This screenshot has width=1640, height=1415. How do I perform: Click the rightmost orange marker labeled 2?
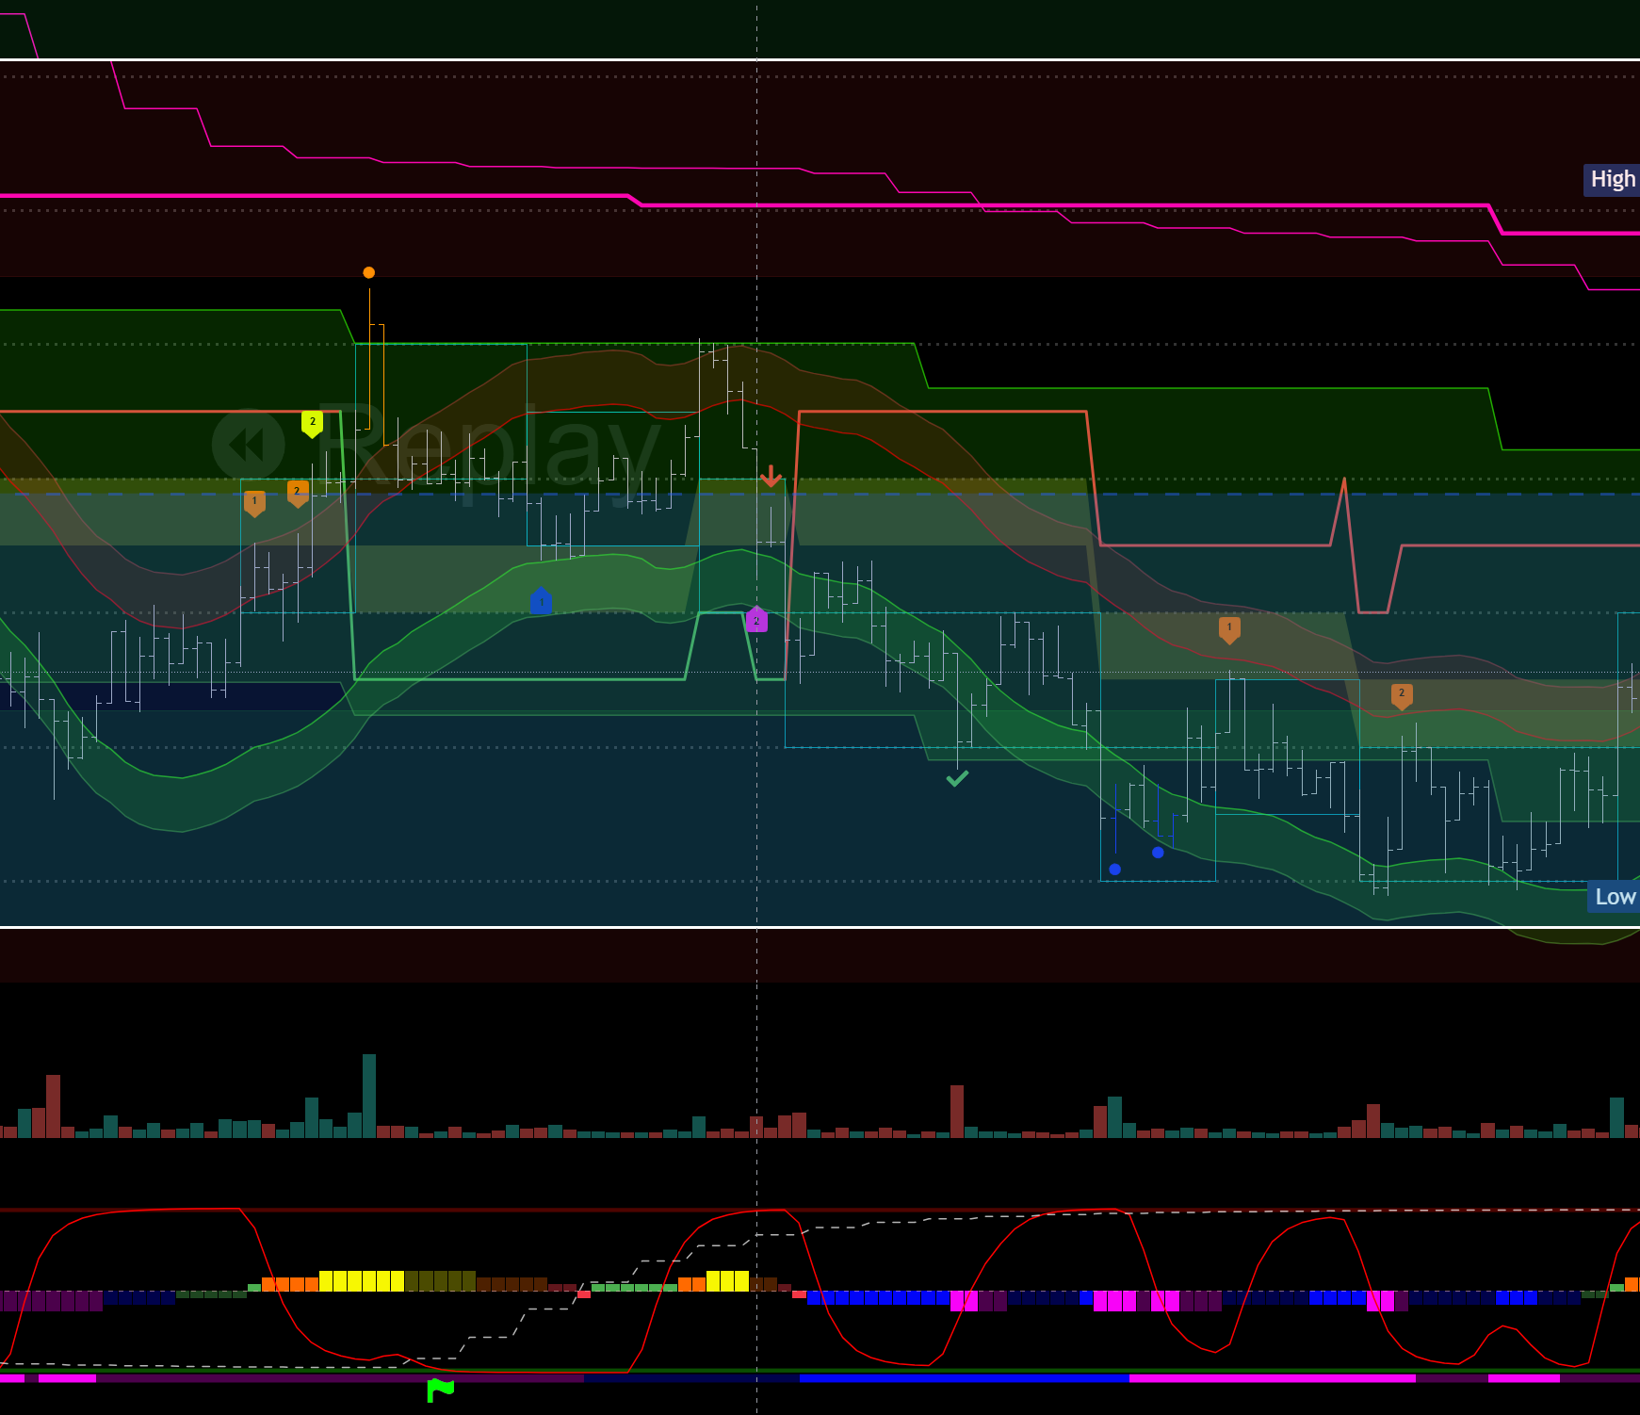pos(1402,695)
